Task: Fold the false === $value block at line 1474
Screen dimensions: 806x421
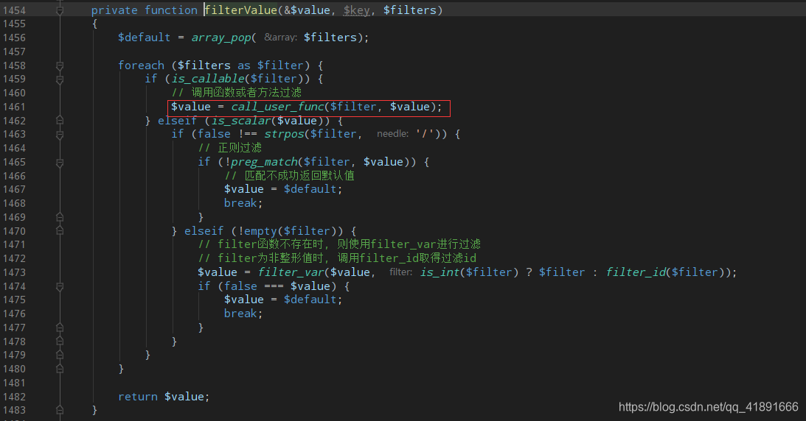Action: tap(60, 286)
